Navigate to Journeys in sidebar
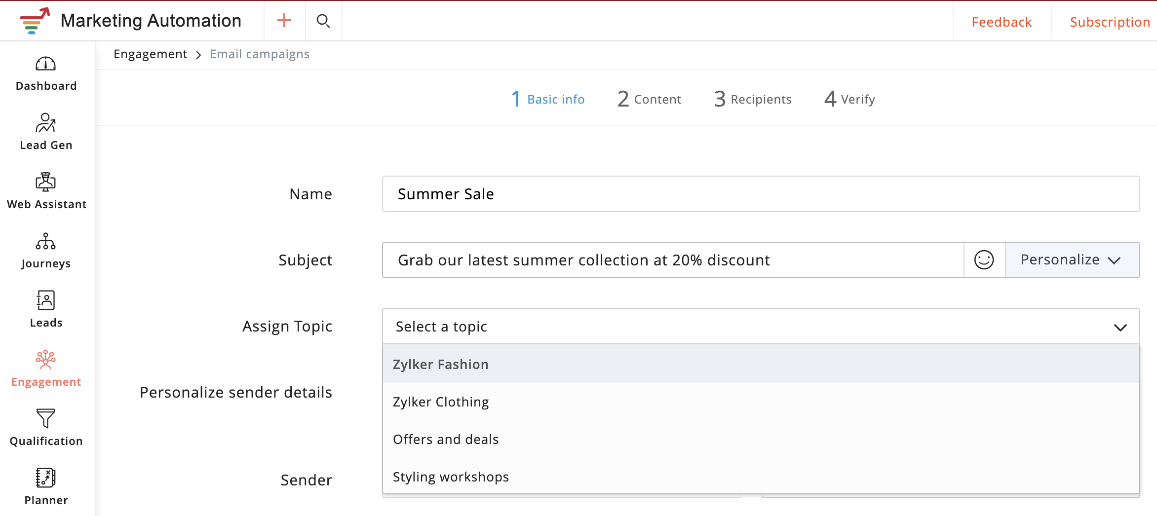 (46, 250)
